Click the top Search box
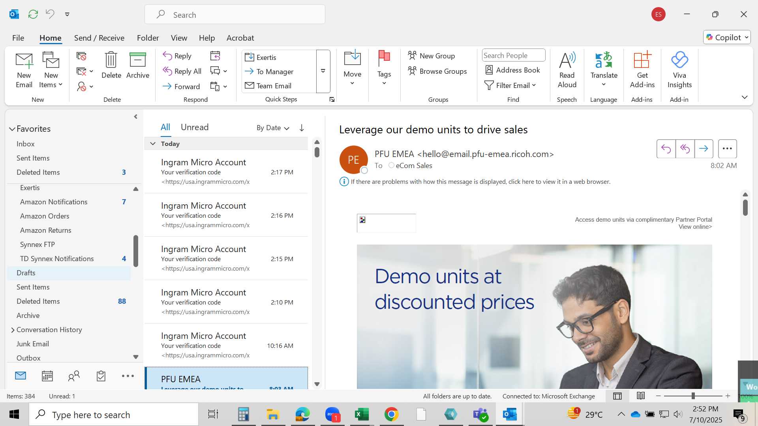Image resolution: width=758 pixels, height=426 pixels. tap(235, 15)
